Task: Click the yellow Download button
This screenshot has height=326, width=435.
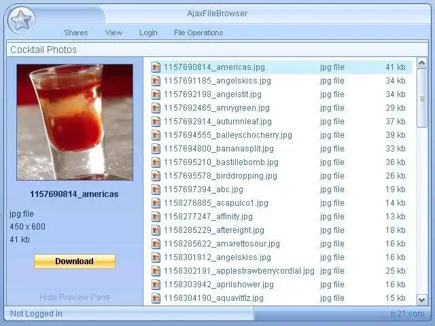Action: (x=75, y=261)
